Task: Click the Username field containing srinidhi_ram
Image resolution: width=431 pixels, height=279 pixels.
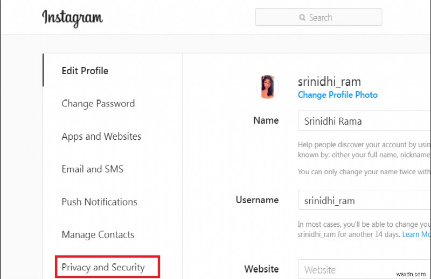Action: (x=364, y=201)
